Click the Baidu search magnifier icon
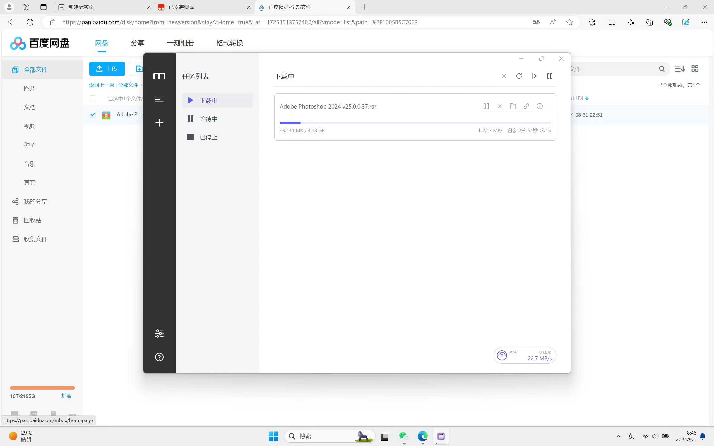Screen dimensions: 714x446 (x=662, y=69)
